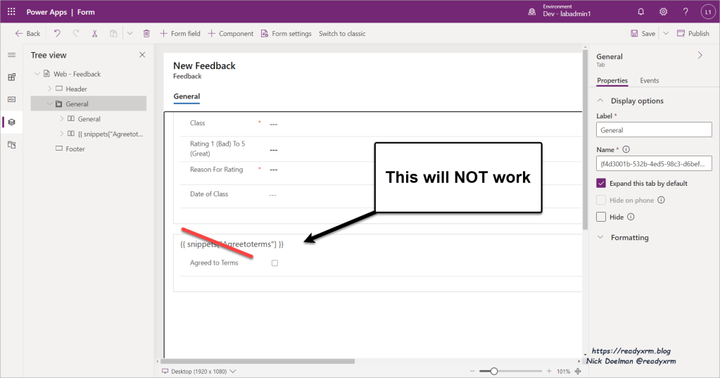Click the Label input field
Screen dimensions: 720x378
point(654,130)
